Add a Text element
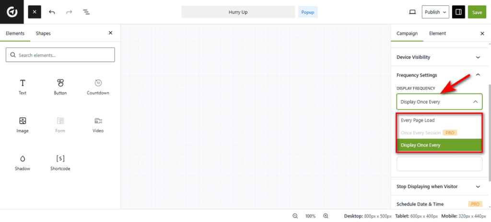The height and width of the screenshot is (222, 491). coord(23,87)
